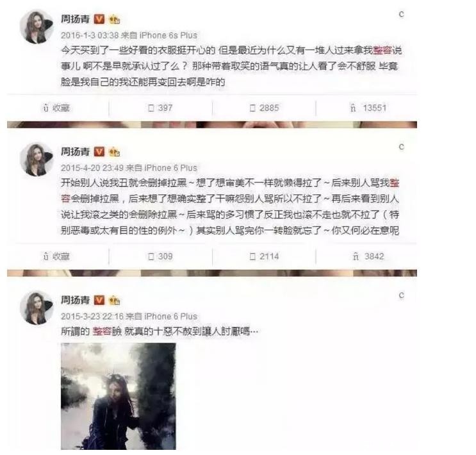
Task: Open the first post's profile avatar
Action: pos(37,27)
